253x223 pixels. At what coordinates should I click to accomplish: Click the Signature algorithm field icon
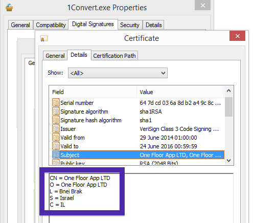tap(56, 111)
